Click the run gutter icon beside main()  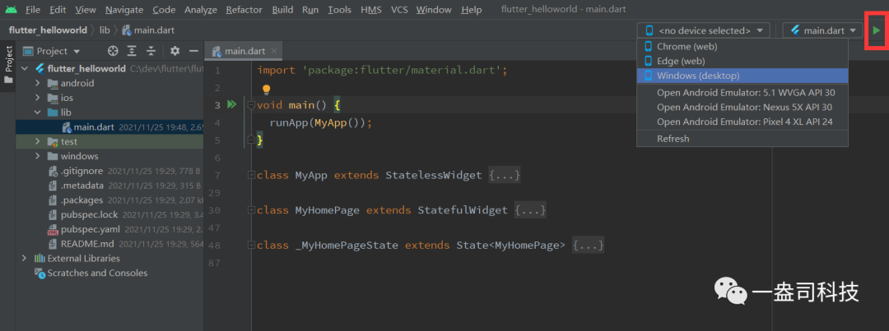click(231, 104)
